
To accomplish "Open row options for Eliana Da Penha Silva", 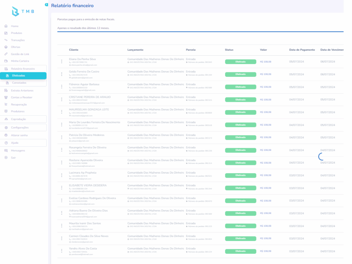I will click(x=62, y=61).
